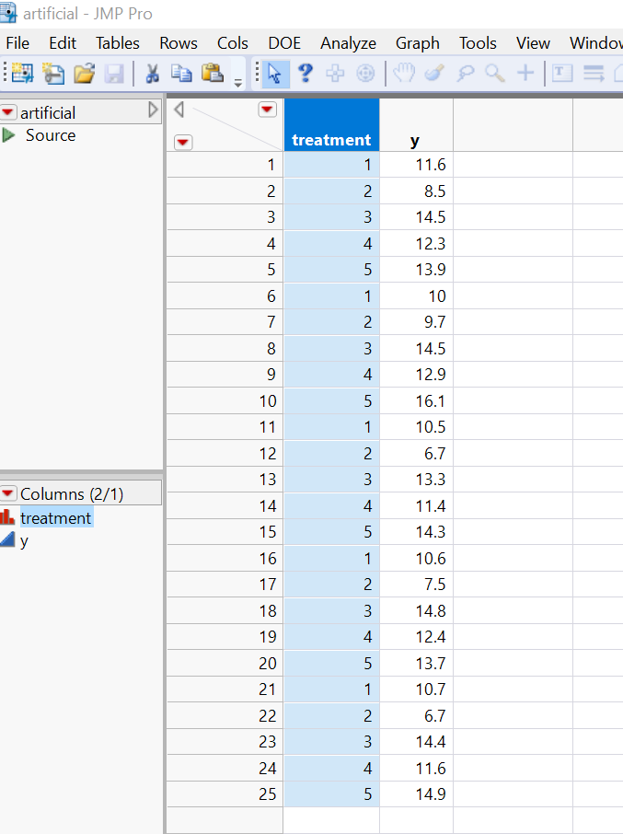Select row number 1
Screen dimensions: 623x834
(225, 165)
